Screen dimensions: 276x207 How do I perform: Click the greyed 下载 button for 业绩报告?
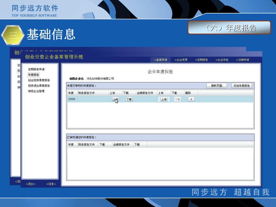(177, 99)
